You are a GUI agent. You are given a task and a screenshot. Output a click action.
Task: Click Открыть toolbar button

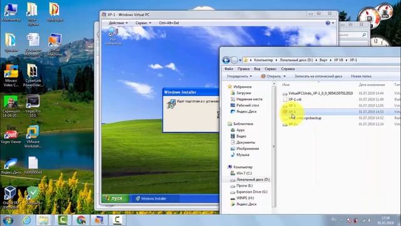[271, 76]
